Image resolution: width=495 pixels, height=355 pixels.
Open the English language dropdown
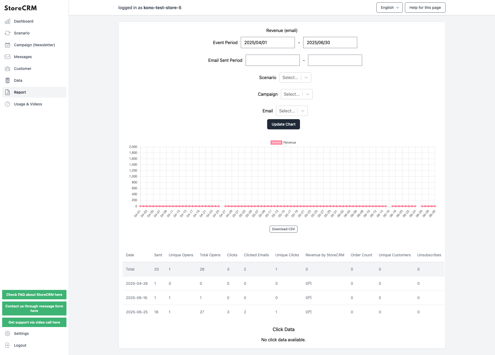tap(389, 8)
